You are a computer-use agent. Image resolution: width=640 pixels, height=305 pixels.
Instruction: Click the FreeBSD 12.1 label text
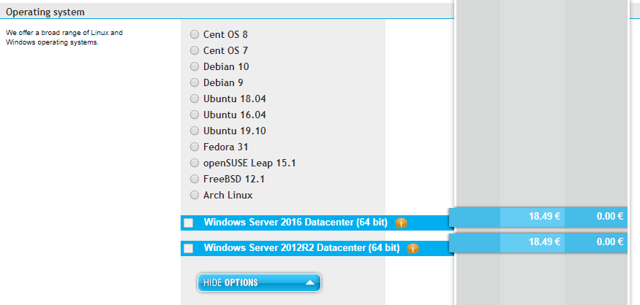(x=234, y=179)
